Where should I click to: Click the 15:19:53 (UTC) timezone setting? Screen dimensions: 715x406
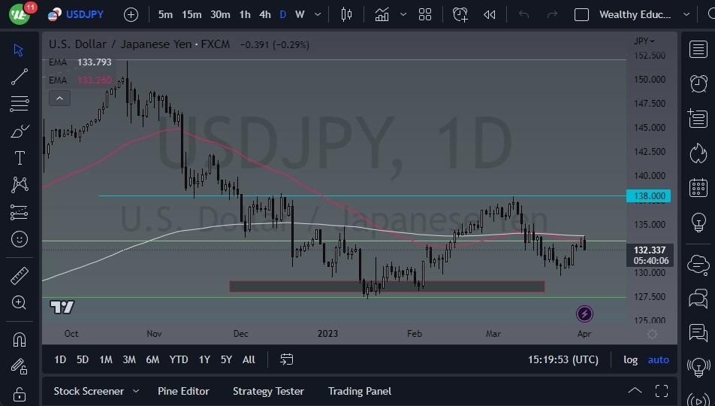click(563, 359)
